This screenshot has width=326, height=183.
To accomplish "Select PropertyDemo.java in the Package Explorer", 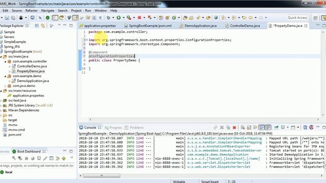I will (x=31, y=71).
